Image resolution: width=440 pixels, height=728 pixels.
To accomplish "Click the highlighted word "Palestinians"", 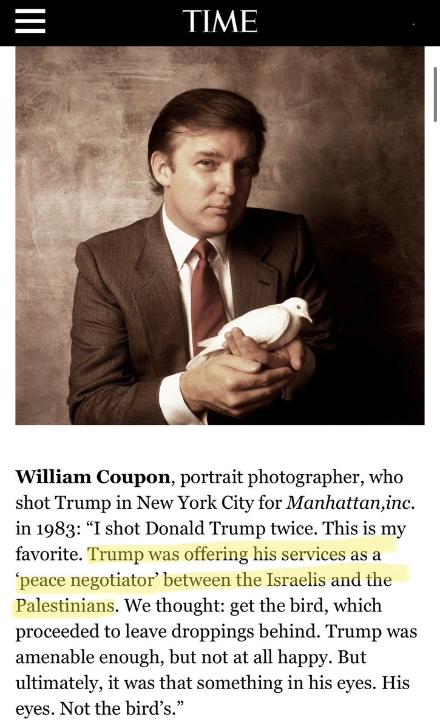I will pos(64,605).
